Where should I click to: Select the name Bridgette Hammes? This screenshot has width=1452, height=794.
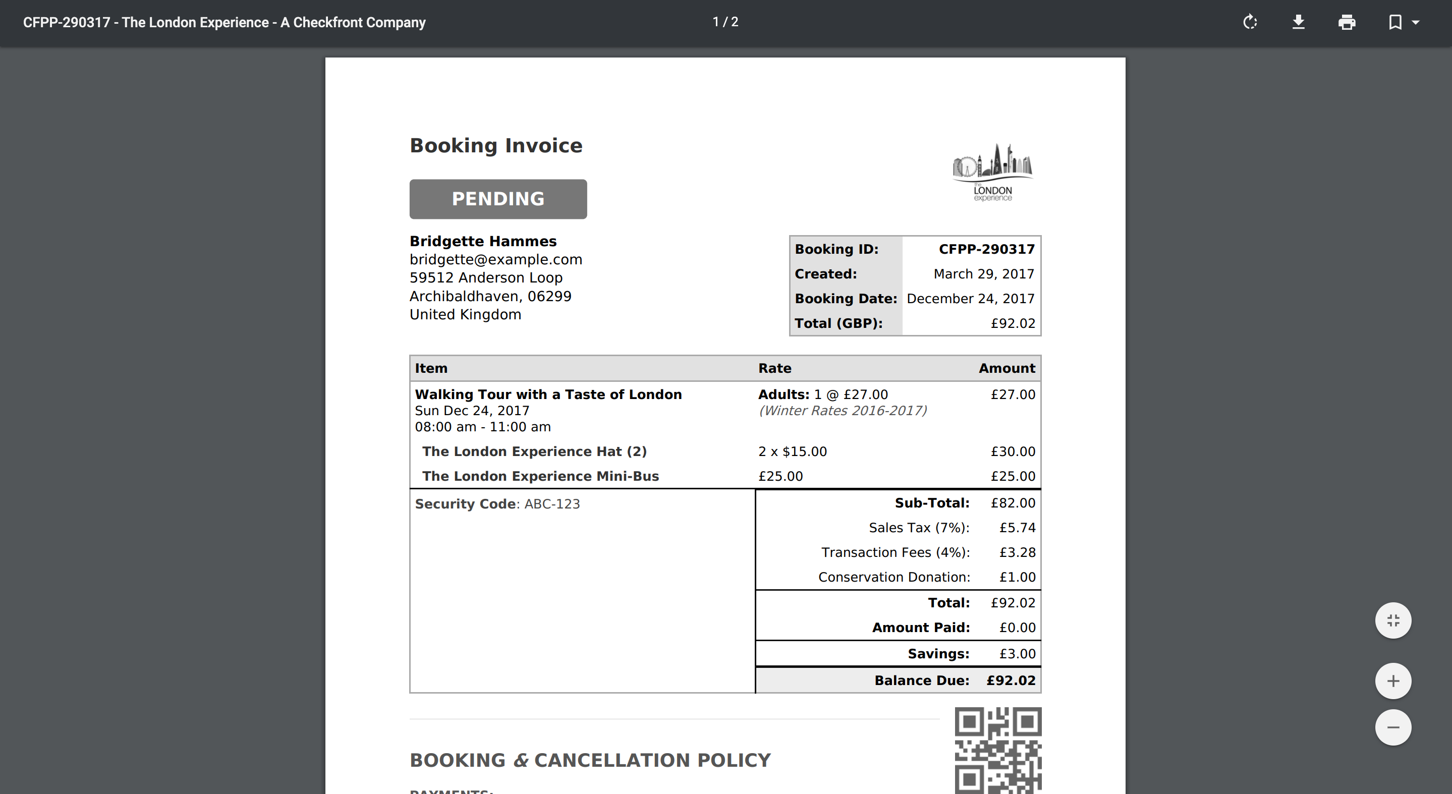(483, 241)
